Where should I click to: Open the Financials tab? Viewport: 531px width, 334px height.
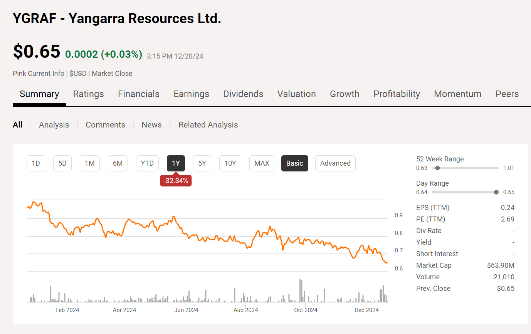[138, 94]
